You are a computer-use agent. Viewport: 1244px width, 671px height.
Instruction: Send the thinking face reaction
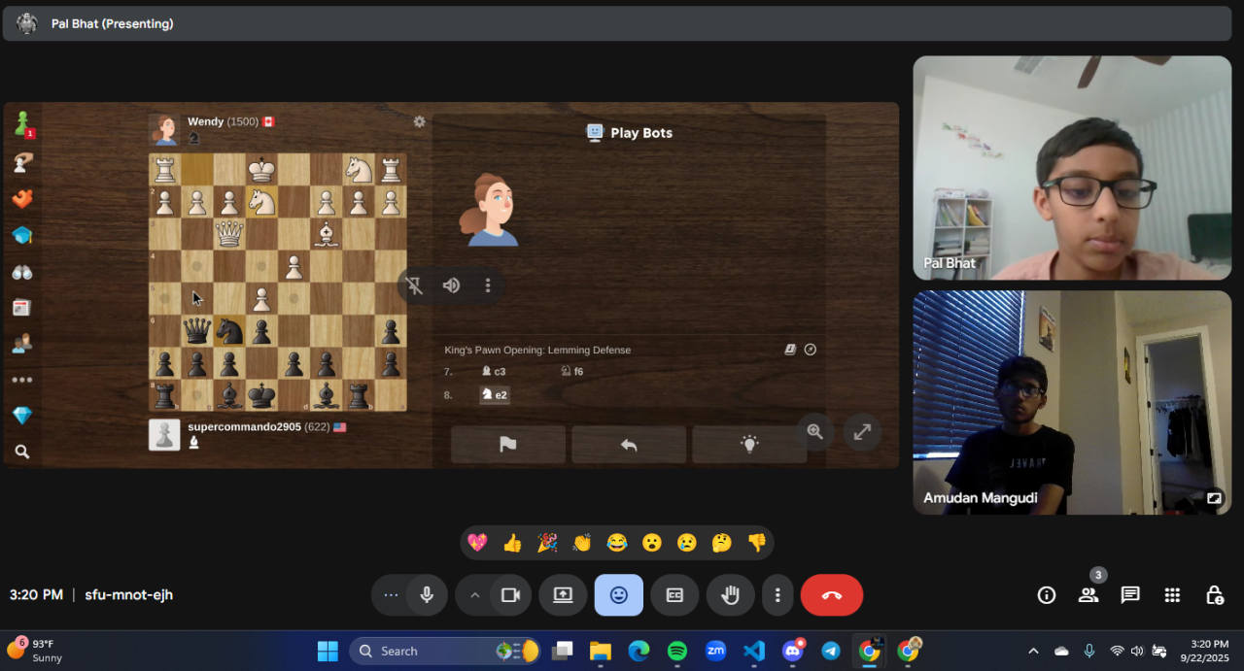click(x=721, y=543)
